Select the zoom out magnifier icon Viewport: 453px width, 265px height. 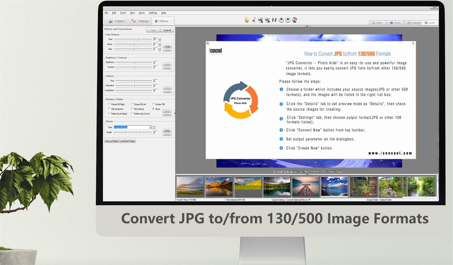click(267, 20)
